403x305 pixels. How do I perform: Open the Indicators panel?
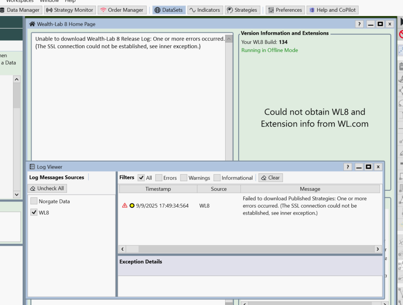205,10
